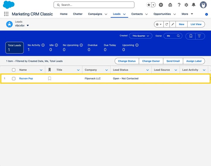The width and height of the screenshot is (211, 166).
Task: Open the Favorites list dropdown arrow
Action: (153, 5)
